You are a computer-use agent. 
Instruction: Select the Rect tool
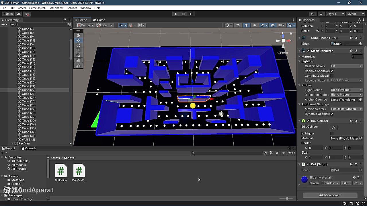click(78, 55)
